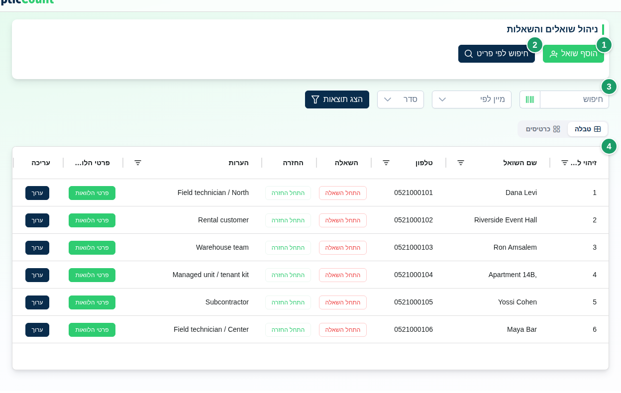Screen dimensions: 621x393
Task: Open loan details for Maya Bar
Action: (x=92, y=330)
